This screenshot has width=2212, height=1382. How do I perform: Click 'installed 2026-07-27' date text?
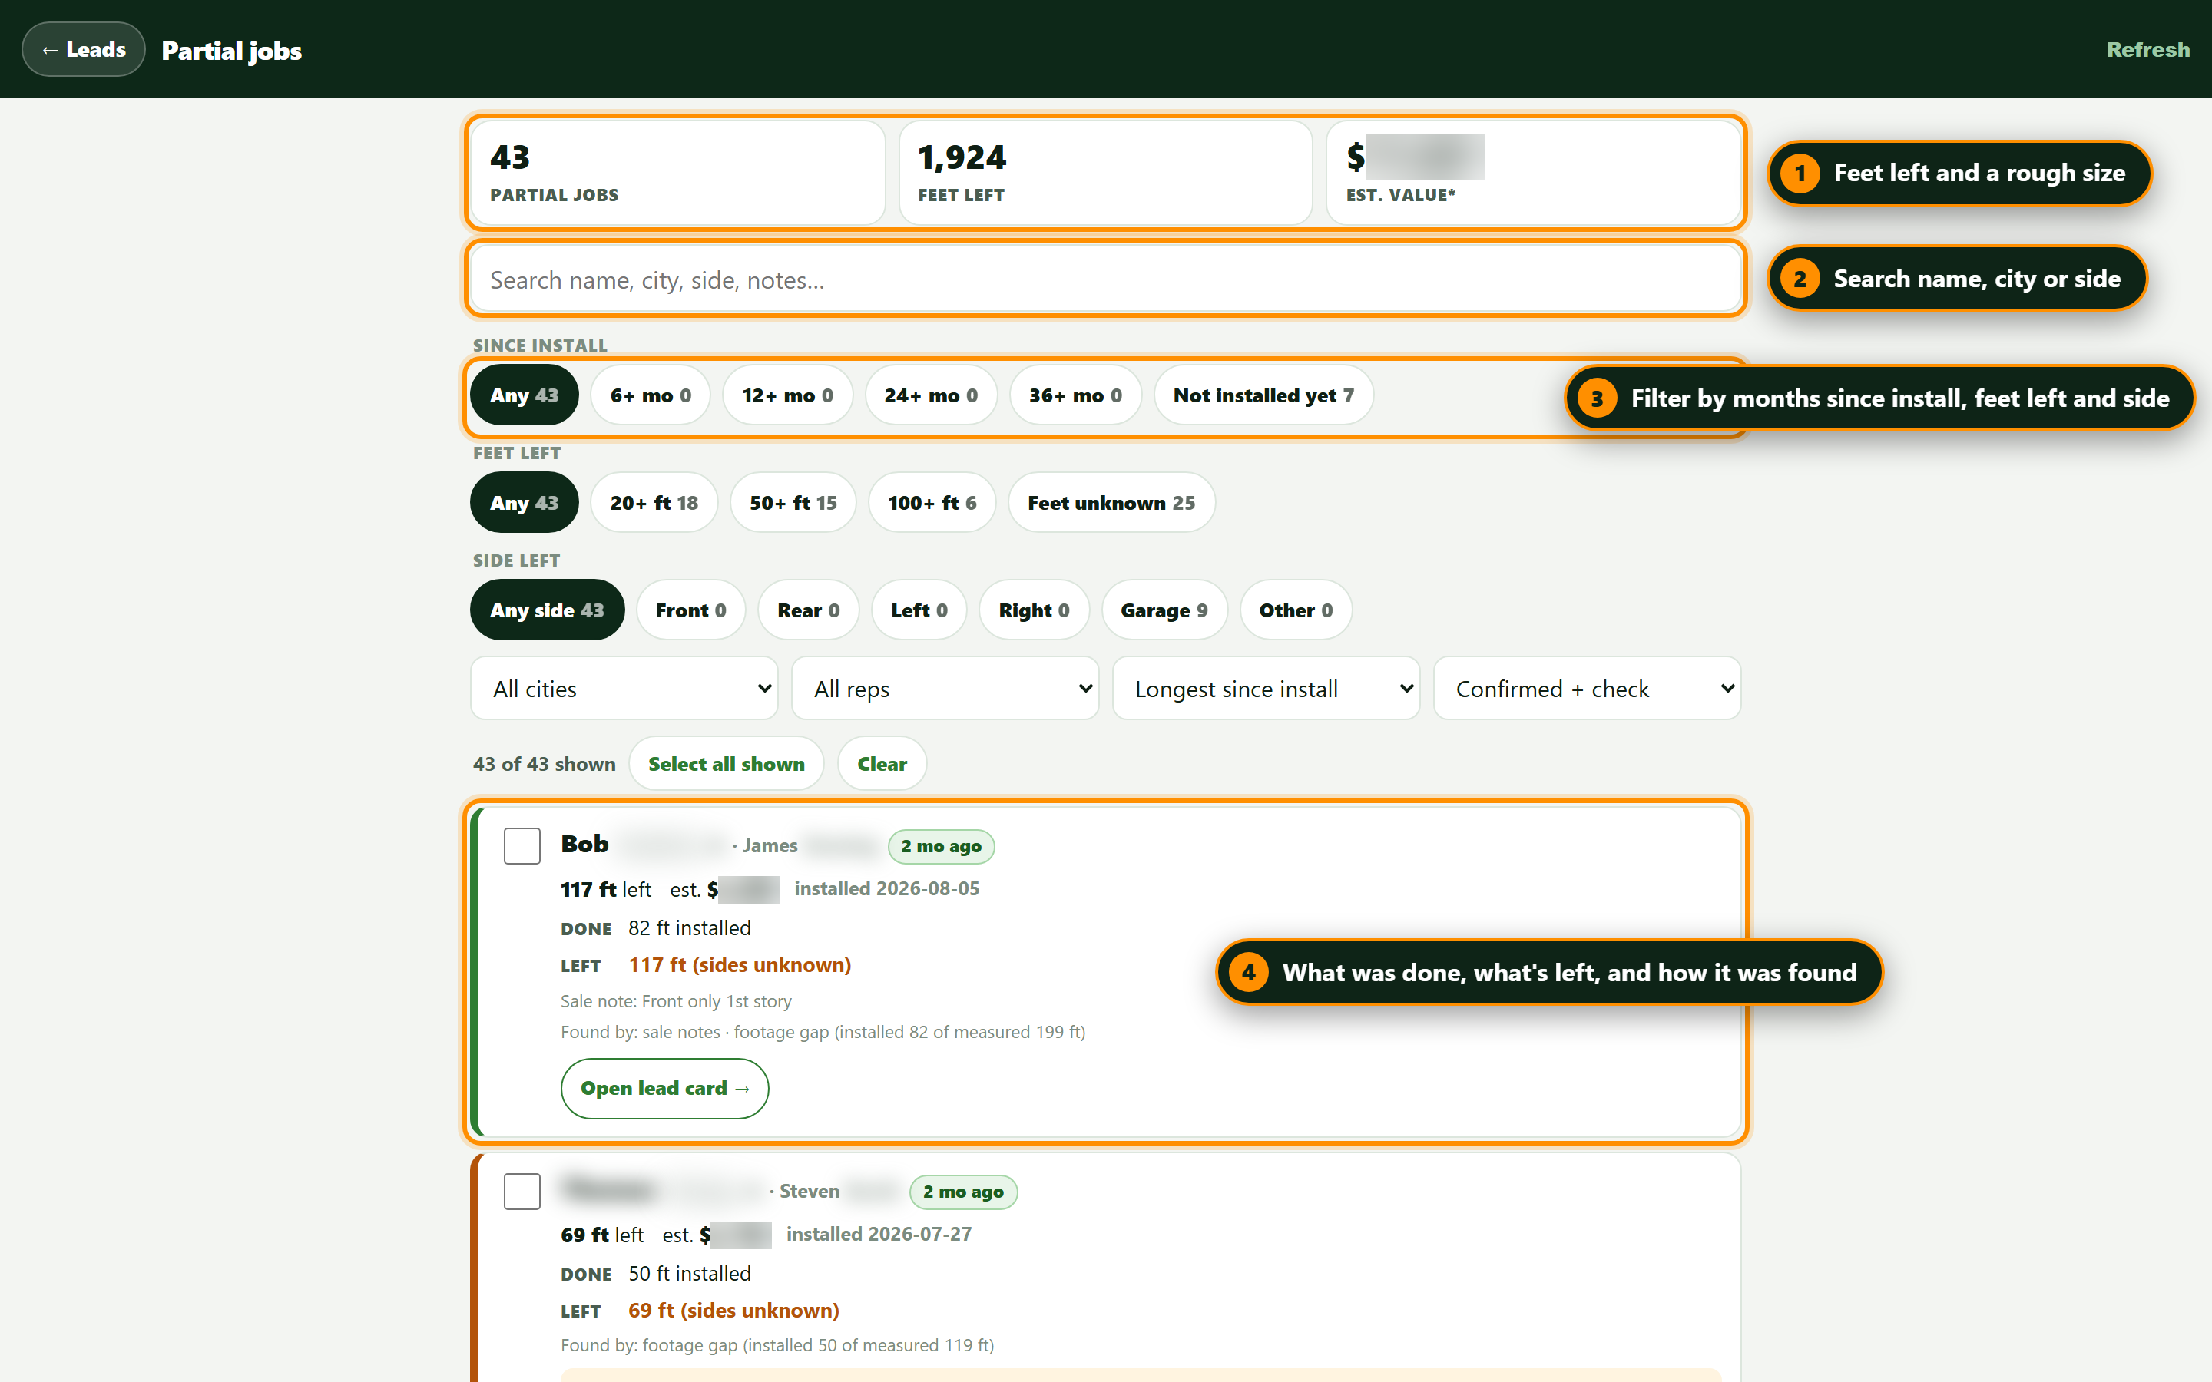[879, 1234]
